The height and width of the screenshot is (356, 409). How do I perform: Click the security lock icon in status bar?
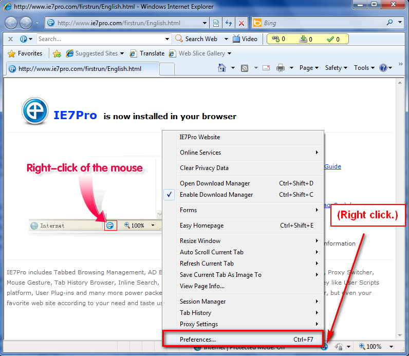pos(339,347)
